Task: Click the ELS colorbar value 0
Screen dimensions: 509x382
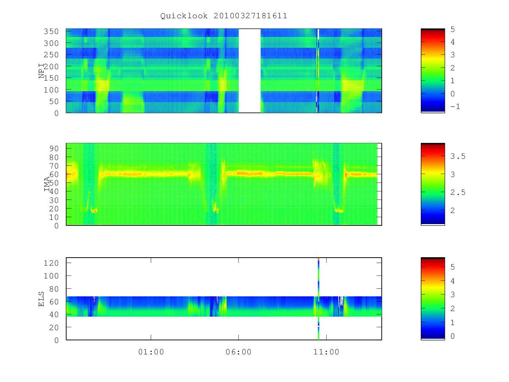Action: (453, 336)
